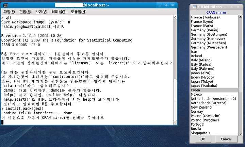This screenshot has height=147, width=245.
Task: Click mirror list scrollbar up arrow
Action: (x=241, y=16)
